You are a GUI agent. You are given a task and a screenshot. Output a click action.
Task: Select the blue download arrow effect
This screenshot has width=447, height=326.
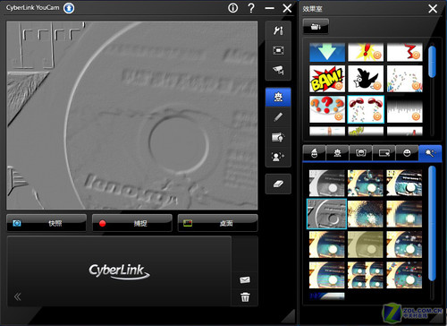[x=327, y=52]
